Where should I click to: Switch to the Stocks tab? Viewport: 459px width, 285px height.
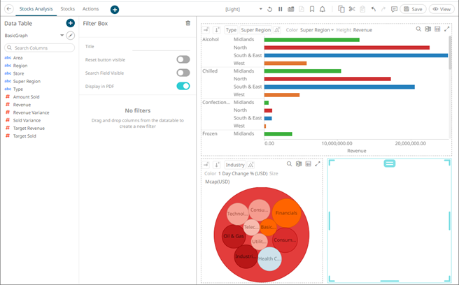[x=68, y=9]
